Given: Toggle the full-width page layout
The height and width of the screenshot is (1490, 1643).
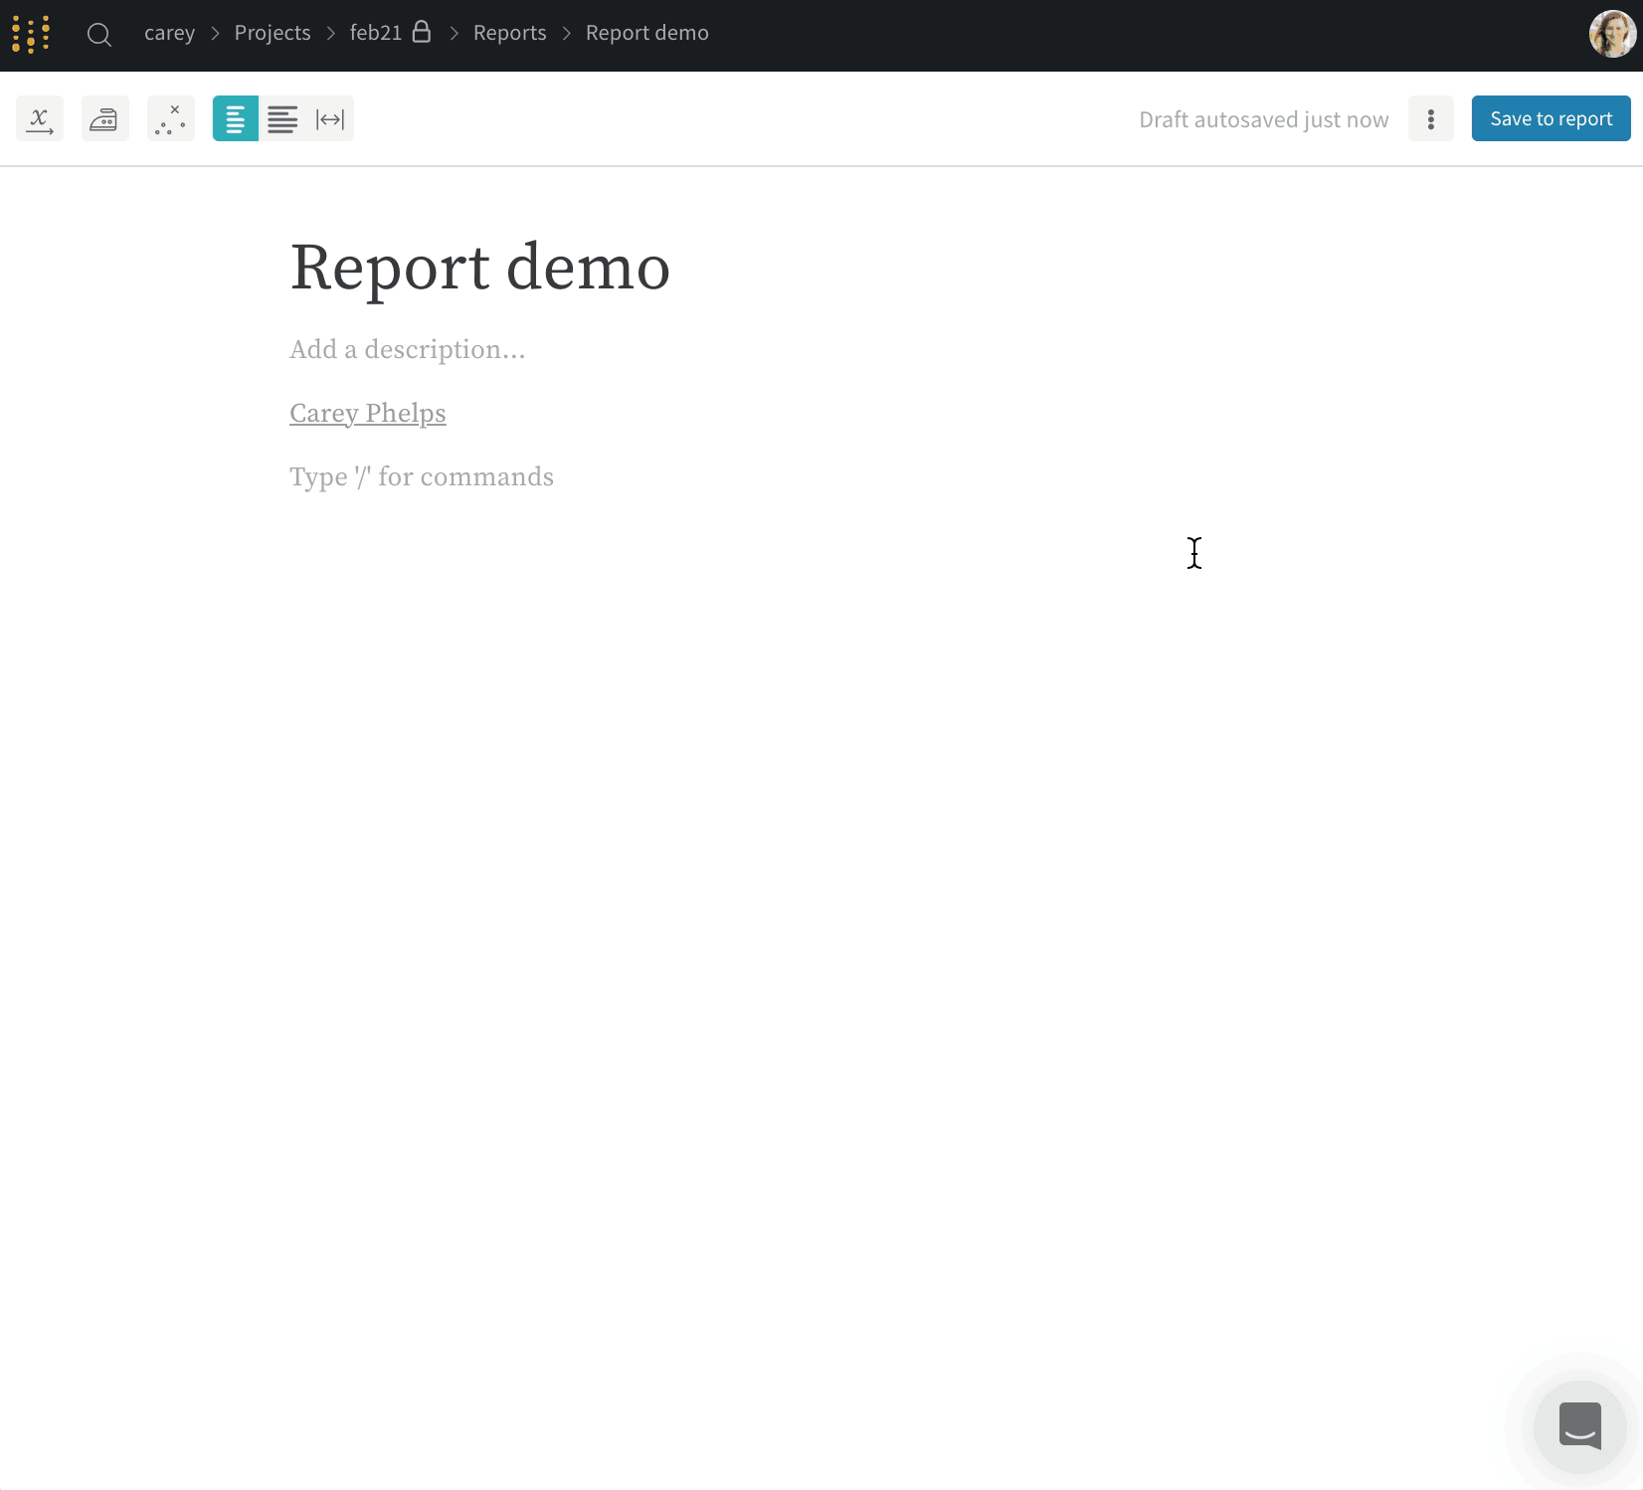Looking at the screenshot, I should [x=331, y=118].
